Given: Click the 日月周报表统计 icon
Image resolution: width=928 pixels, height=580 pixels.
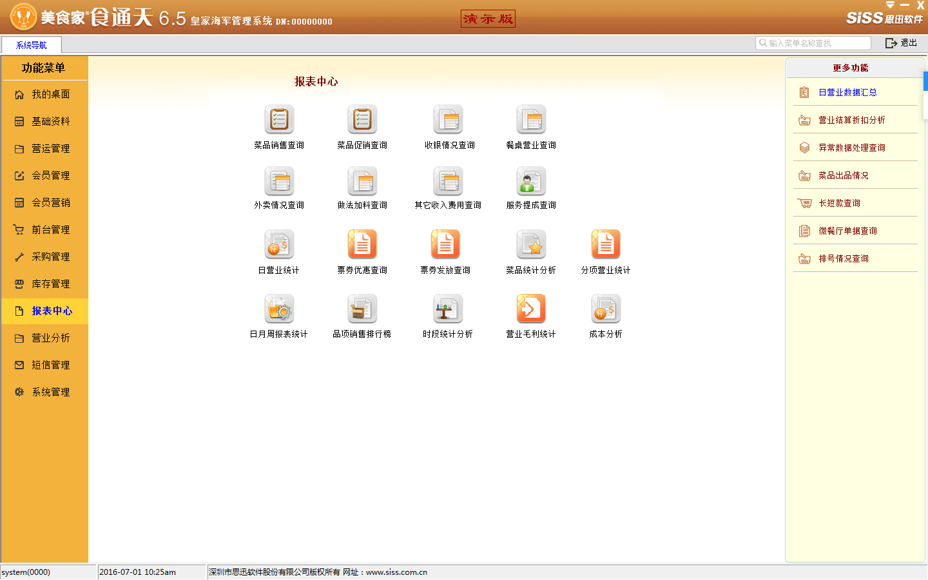Looking at the screenshot, I should click(279, 309).
